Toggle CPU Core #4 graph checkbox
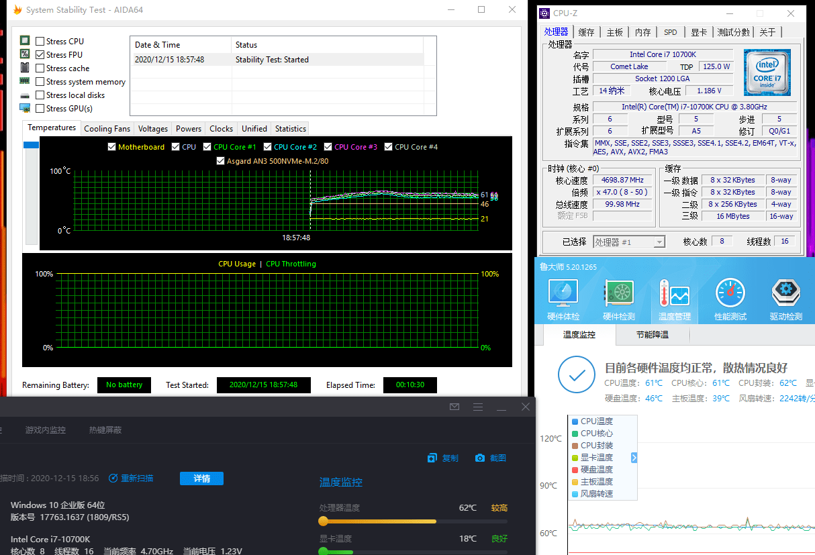 (x=388, y=147)
